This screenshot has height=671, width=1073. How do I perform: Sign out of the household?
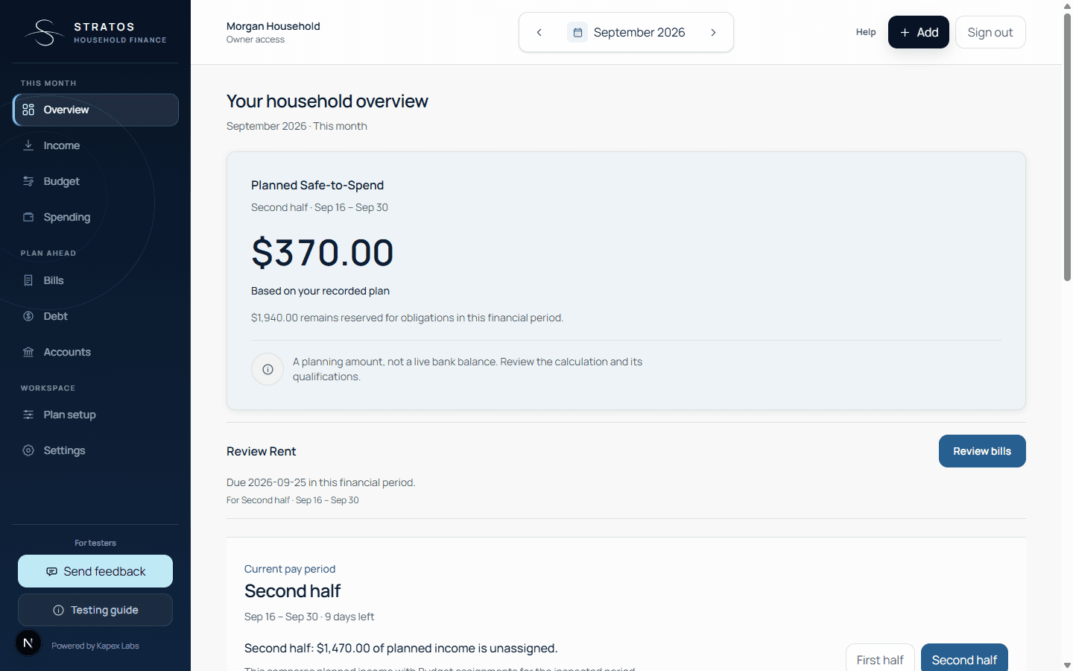coord(990,32)
